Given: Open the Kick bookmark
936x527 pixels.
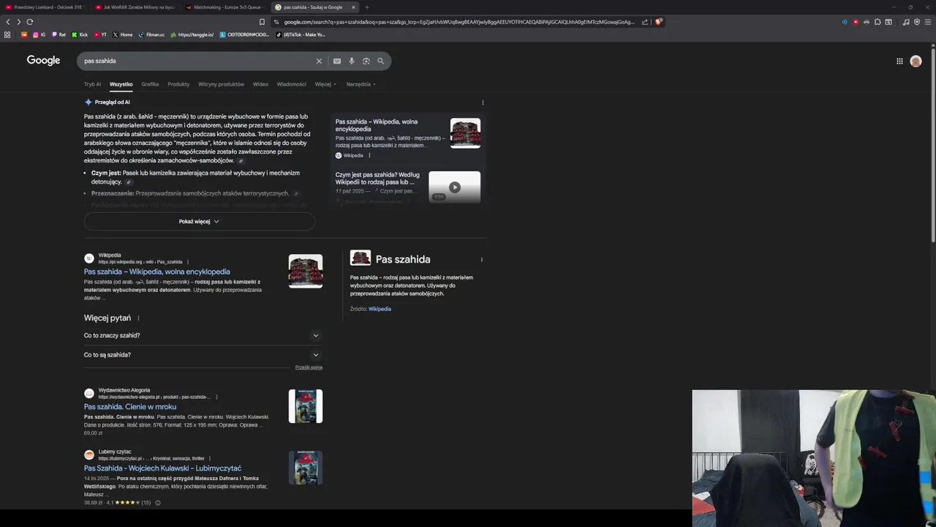Looking at the screenshot, I should [80, 34].
